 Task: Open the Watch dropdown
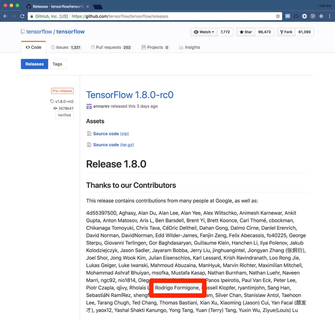pyautogui.click(x=204, y=32)
